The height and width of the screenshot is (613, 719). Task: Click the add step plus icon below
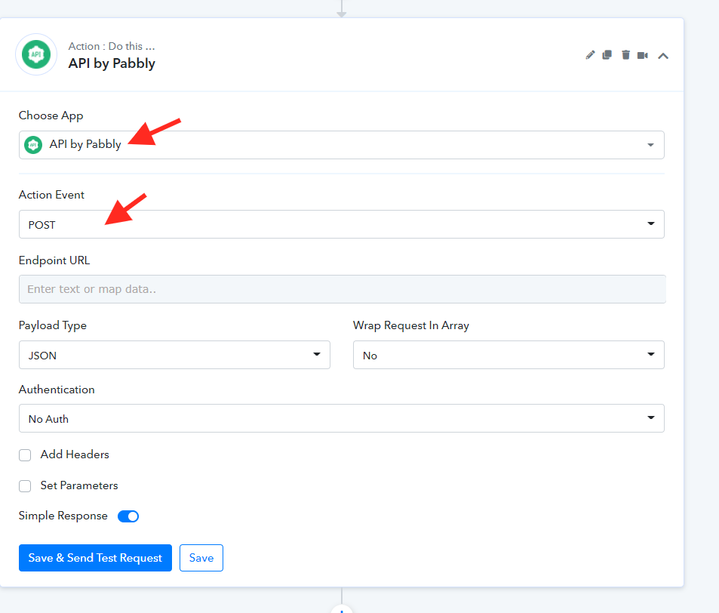[342, 609]
